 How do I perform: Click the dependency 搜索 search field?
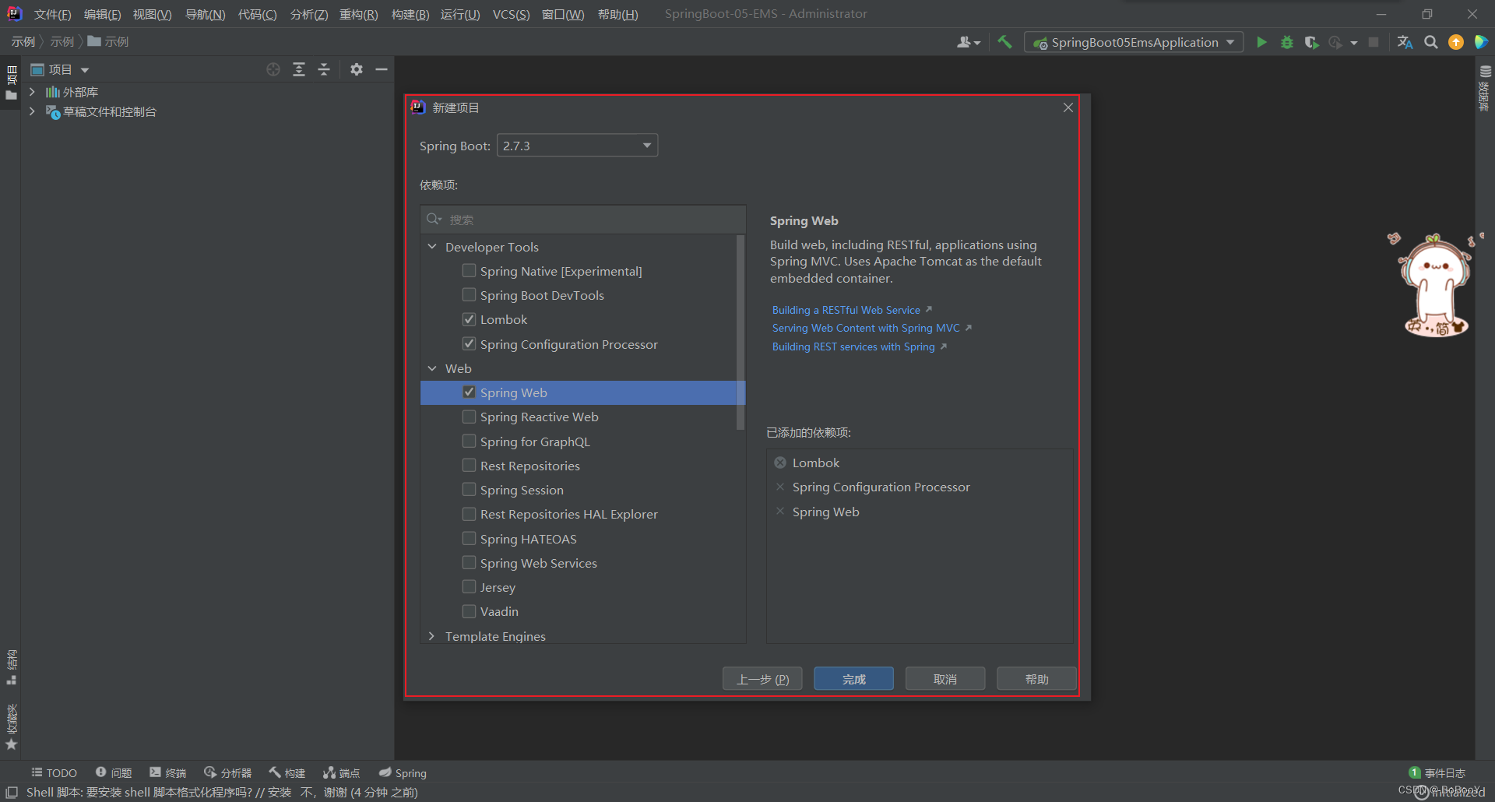[583, 220]
